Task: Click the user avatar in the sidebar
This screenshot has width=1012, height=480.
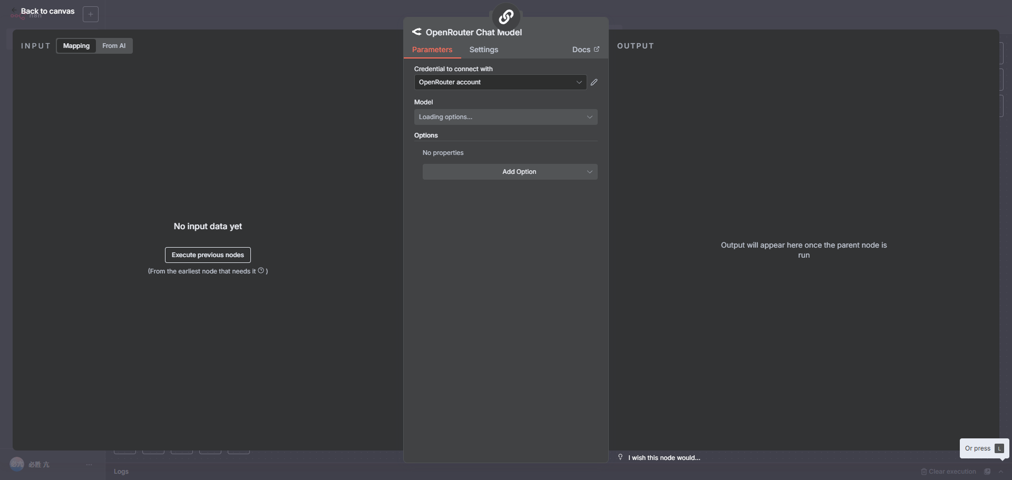Action: (x=17, y=464)
